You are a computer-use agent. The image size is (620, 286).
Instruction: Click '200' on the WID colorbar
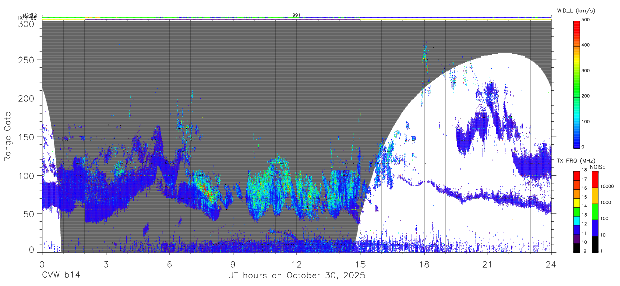click(586, 96)
